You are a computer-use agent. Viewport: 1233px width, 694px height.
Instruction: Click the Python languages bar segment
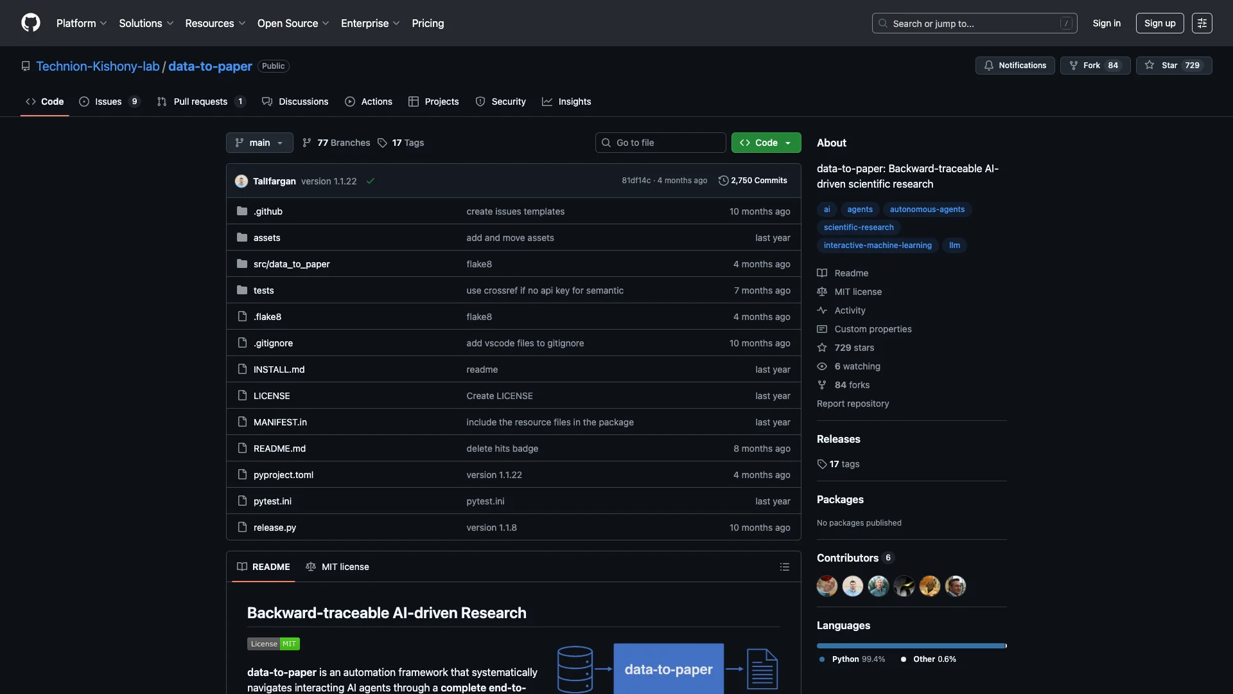[910, 646]
